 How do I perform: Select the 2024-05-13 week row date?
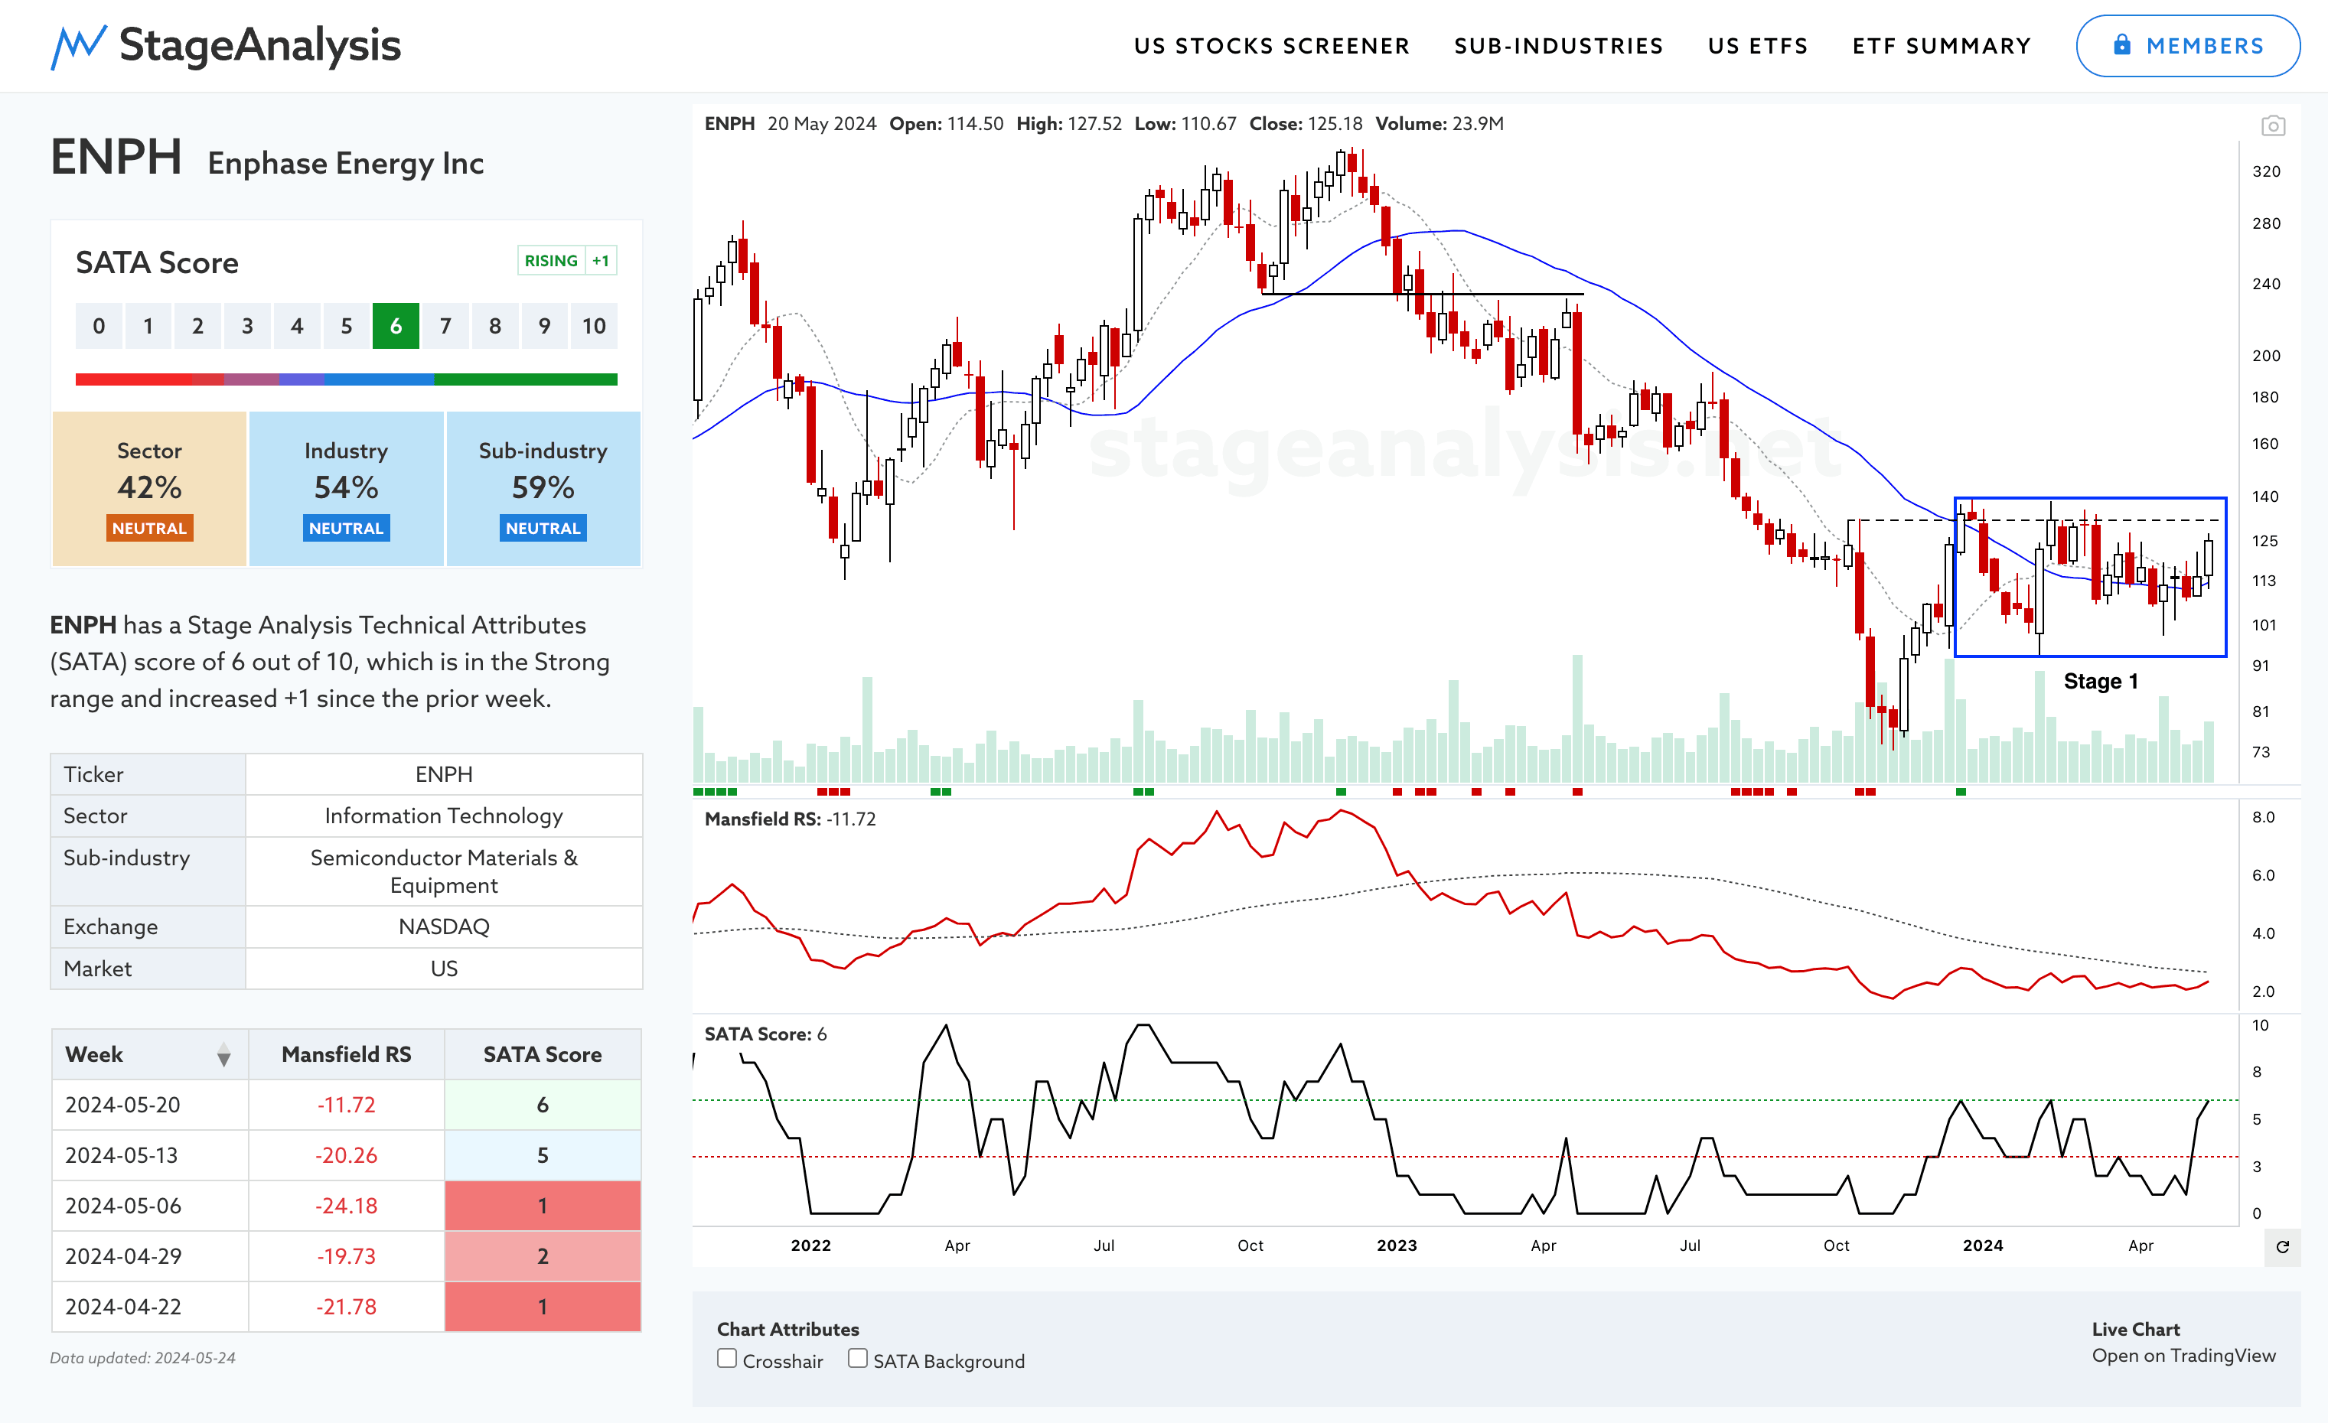[121, 1154]
